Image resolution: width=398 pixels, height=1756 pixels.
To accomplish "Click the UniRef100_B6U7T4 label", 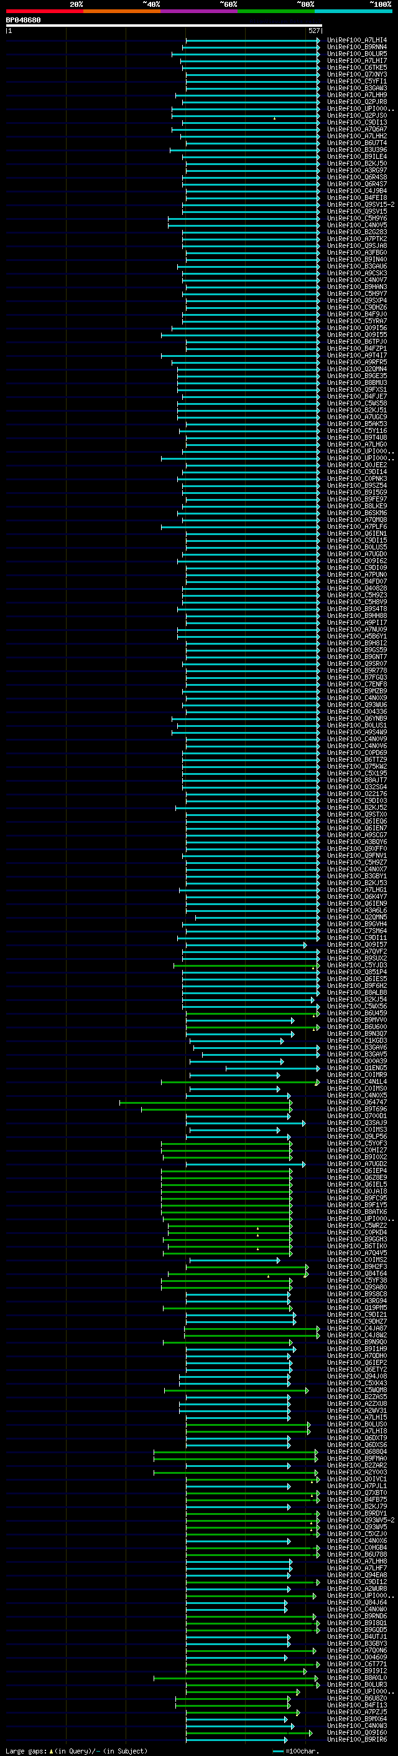I will (x=356, y=143).
